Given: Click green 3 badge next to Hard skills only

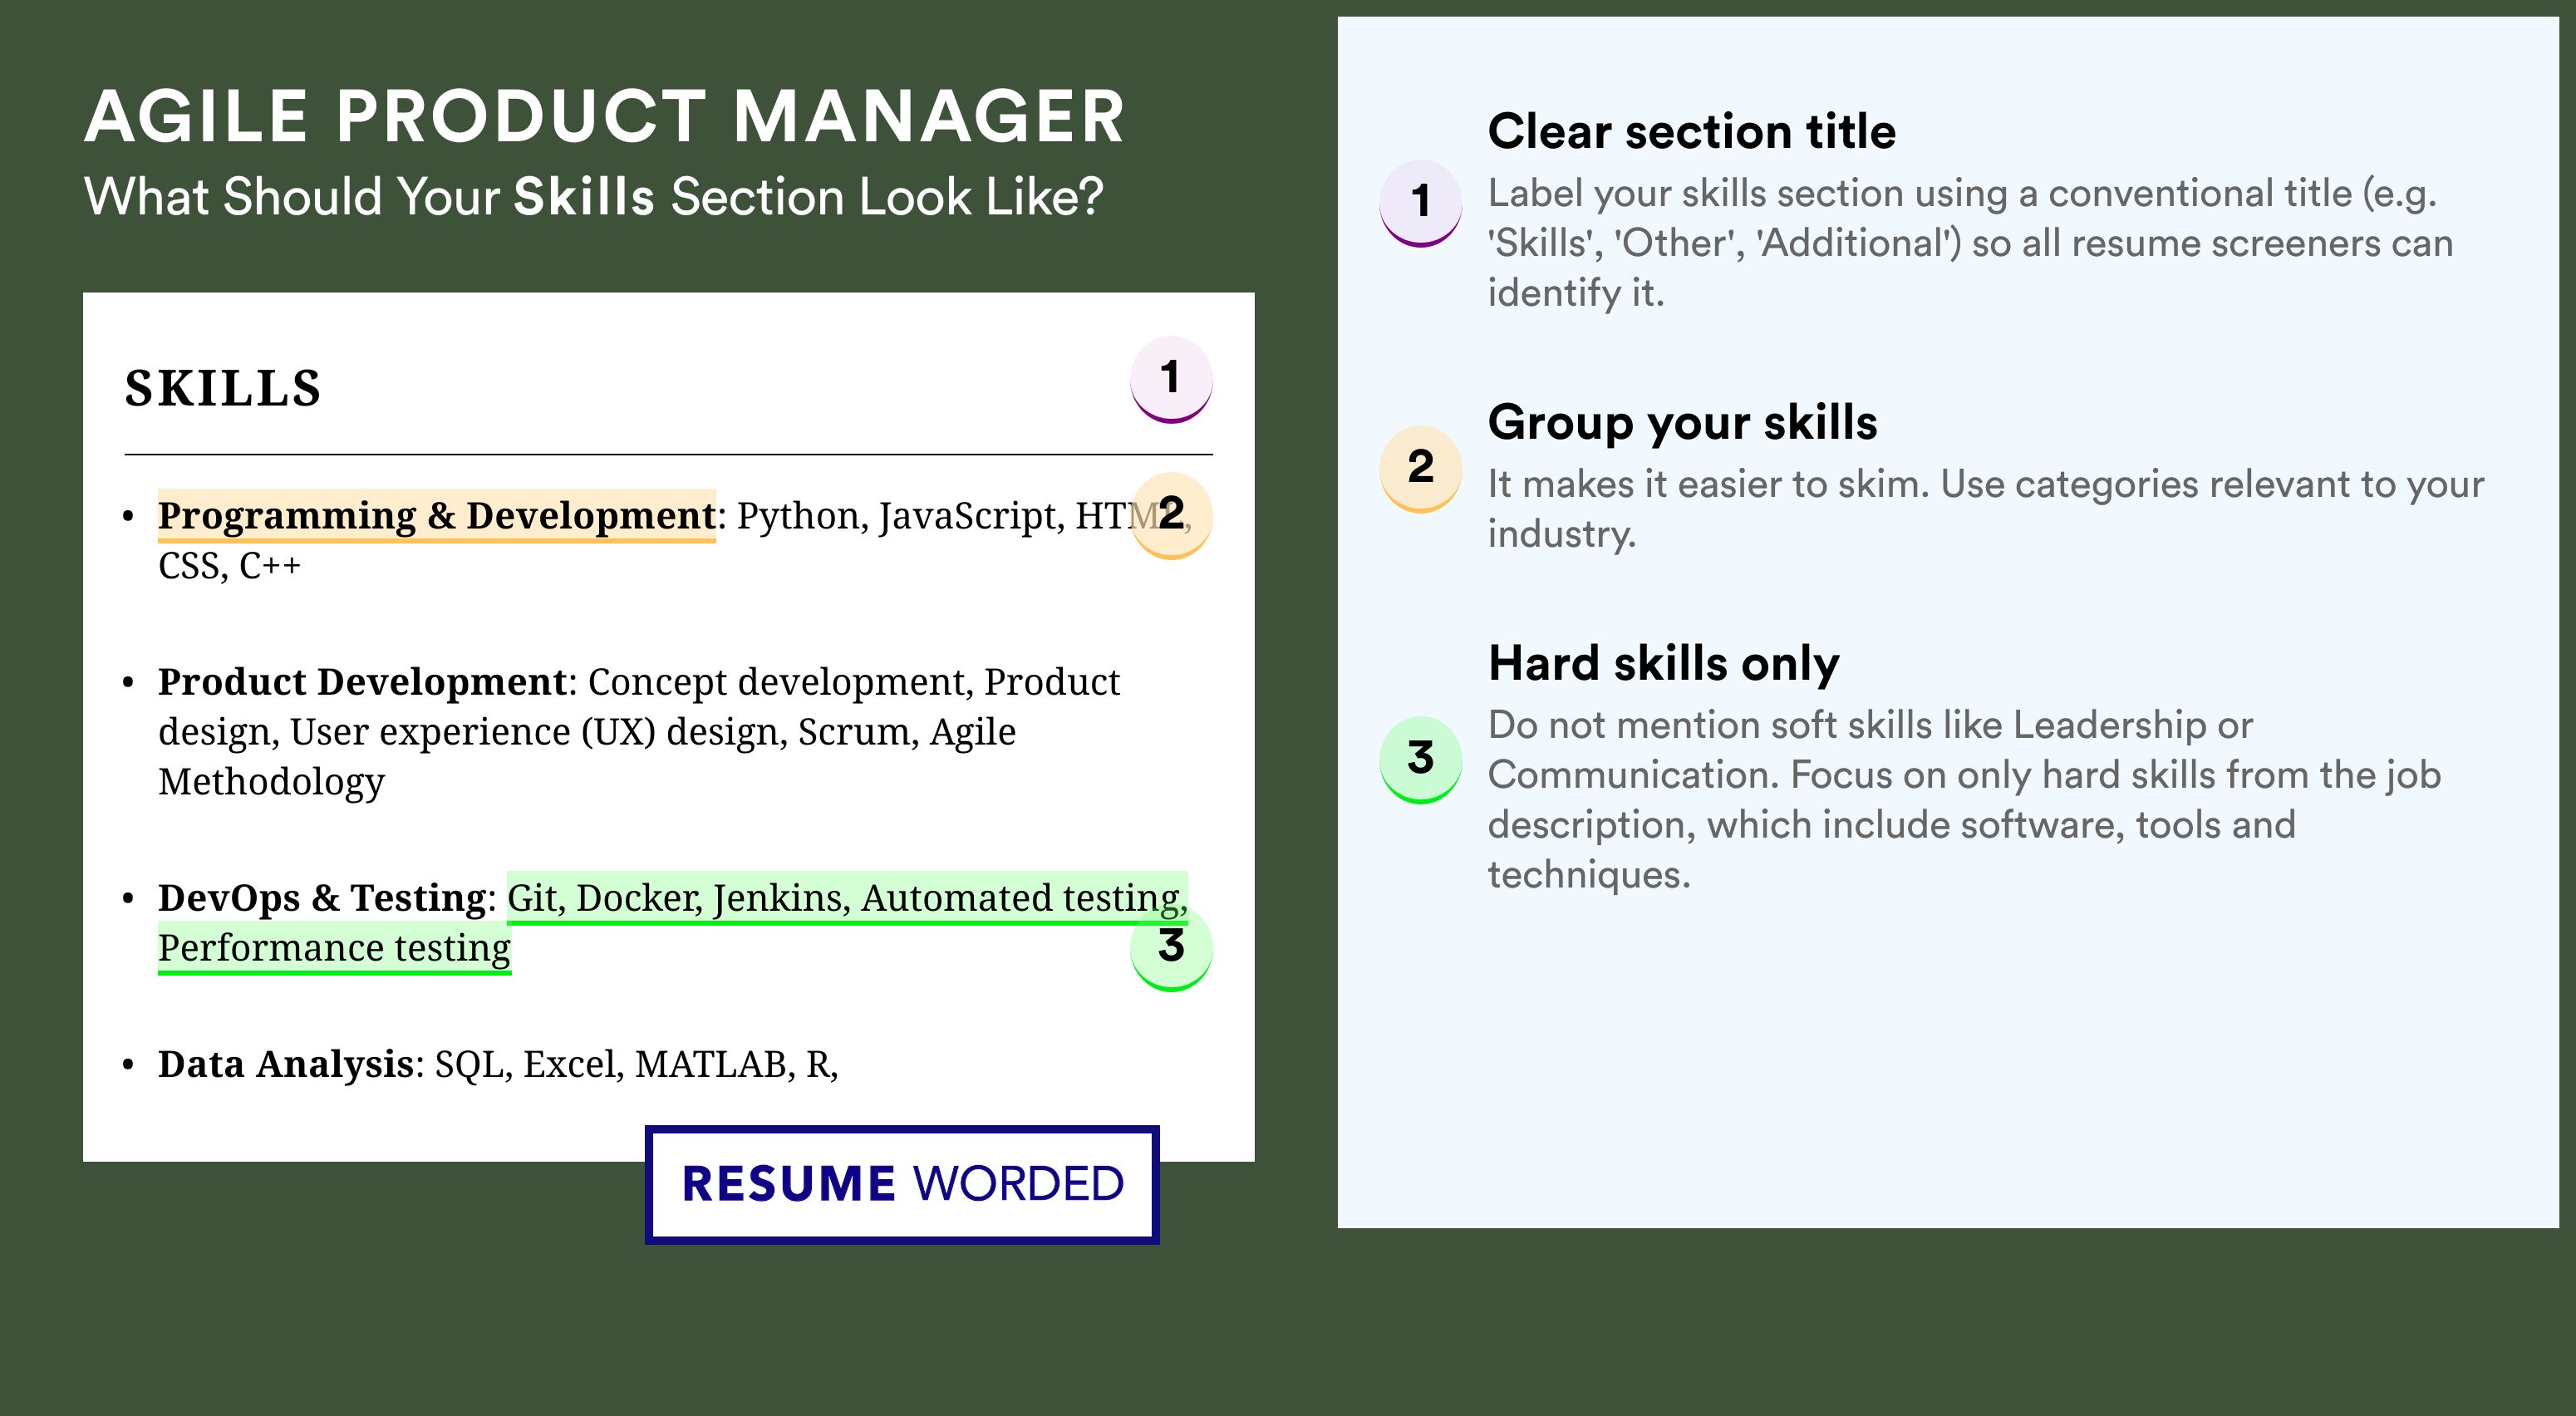Looking at the screenshot, I should point(1421,759).
